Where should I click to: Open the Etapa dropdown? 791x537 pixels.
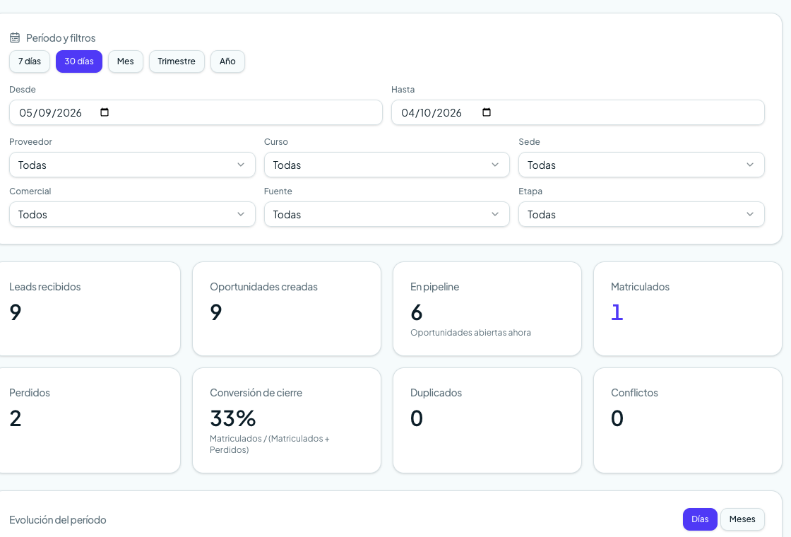(x=642, y=215)
